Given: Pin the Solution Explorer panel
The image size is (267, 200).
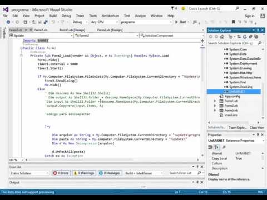Looking at the screenshot, I should (258, 30).
